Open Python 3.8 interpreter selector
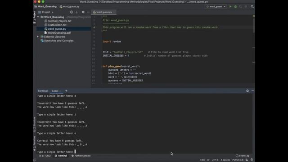 238,160
